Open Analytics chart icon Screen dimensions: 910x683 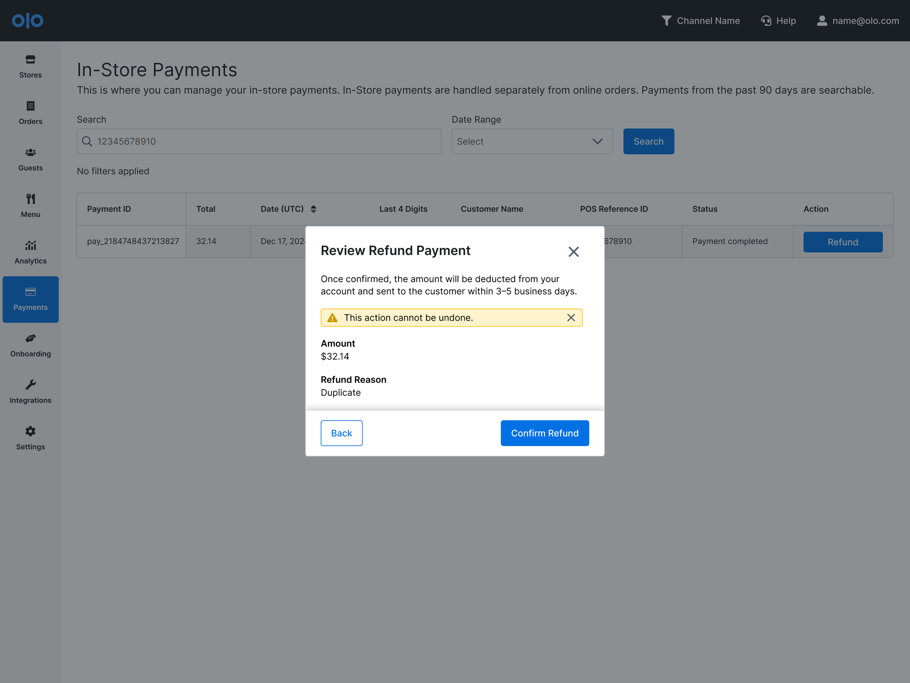tap(31, 246)
